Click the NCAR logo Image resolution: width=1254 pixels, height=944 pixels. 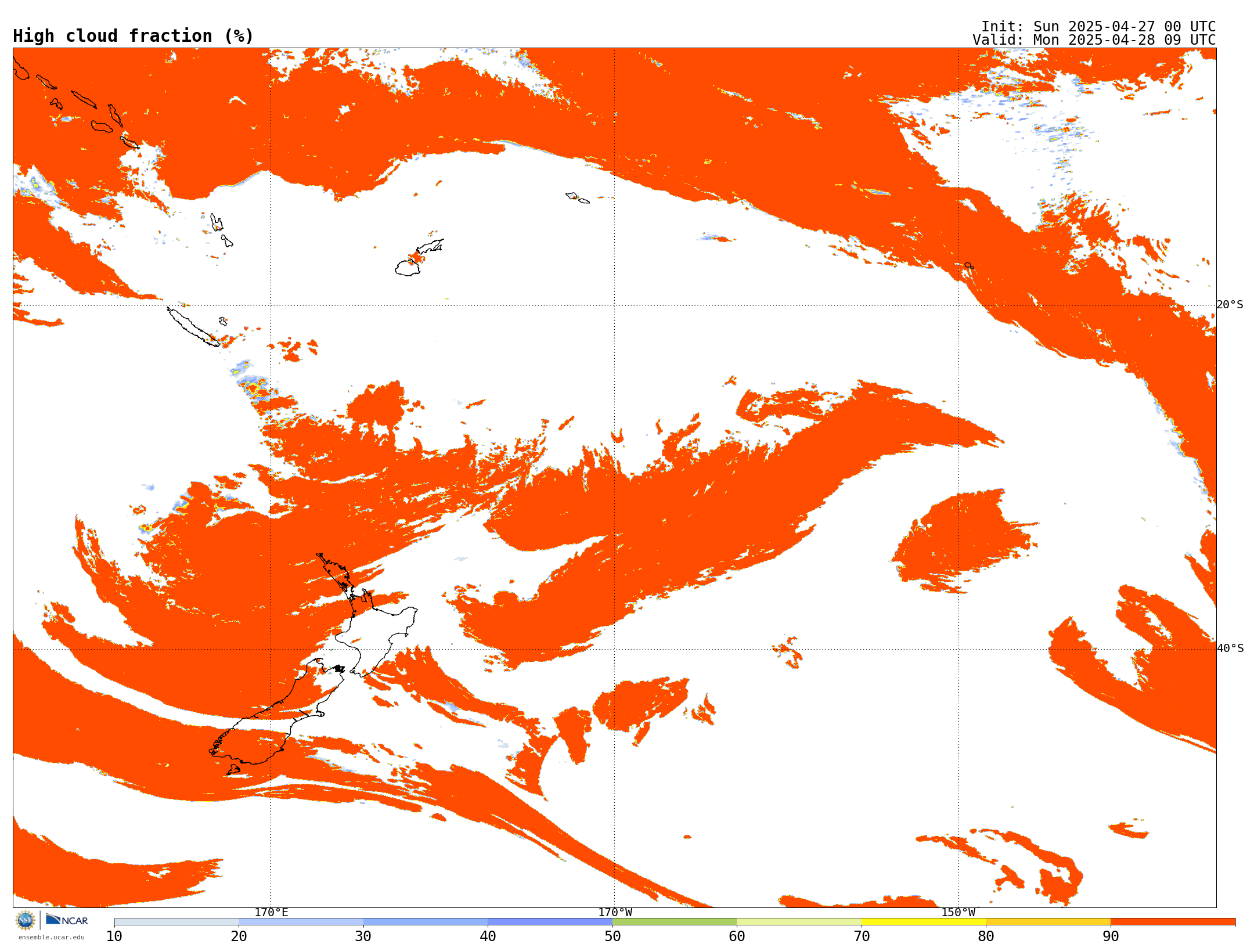(67, 920)
